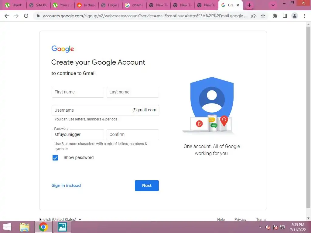Switch to the first New Tab
This screenshot has height=233, width=311.
click(x=159, y=5)
